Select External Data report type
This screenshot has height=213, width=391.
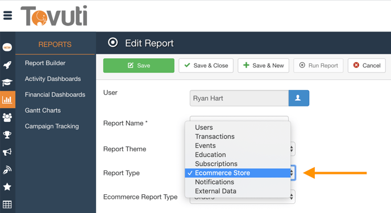click(238, 191)
